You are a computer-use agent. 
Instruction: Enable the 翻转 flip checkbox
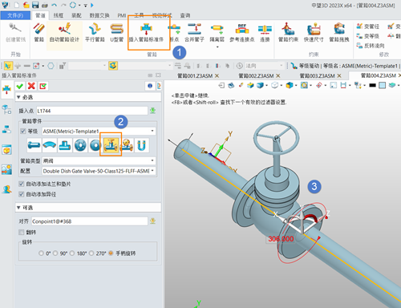click(22, 232)
